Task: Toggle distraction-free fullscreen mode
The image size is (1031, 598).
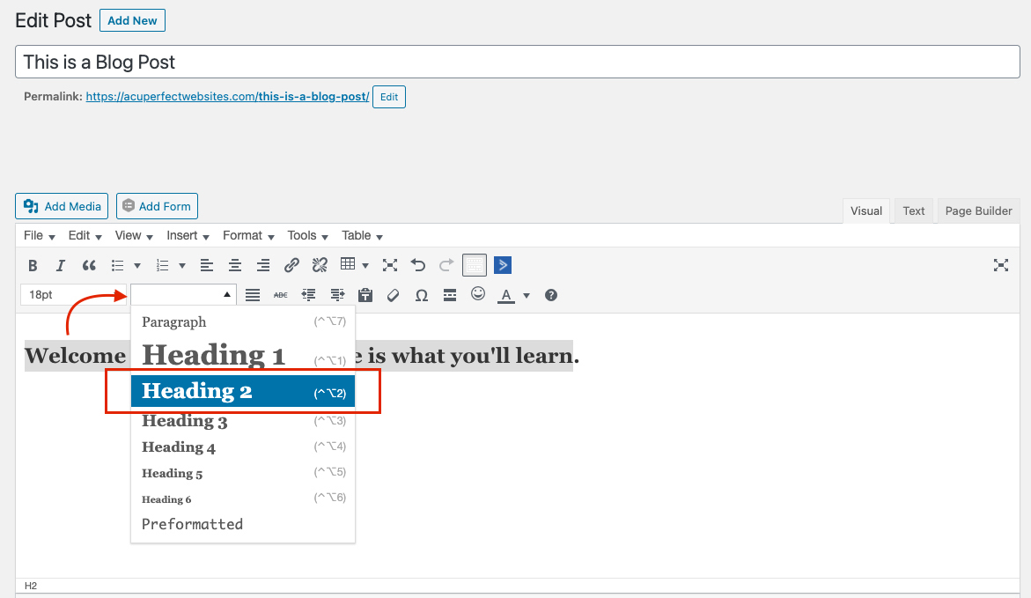Action: tap(1001, 265)
